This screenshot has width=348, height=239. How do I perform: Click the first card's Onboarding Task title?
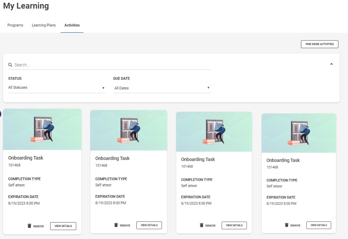coord(26,158)
